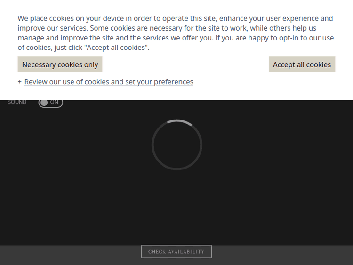
Task: Toggle the sound switch off
Action: point(50,102)
